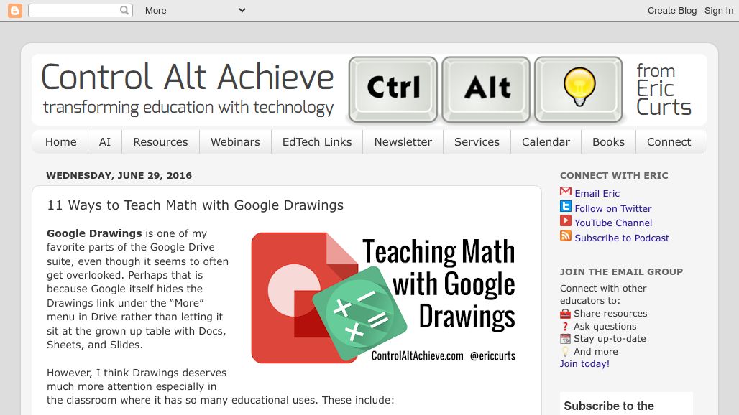The height and width of the screenshot is (415, 739).
Task: Open the Connect tab
Action: pos(669,142)
